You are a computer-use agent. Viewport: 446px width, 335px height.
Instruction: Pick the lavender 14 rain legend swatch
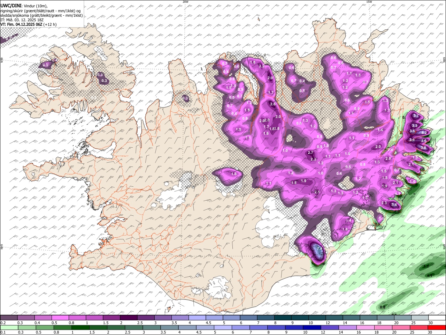[x=347, y=328]
